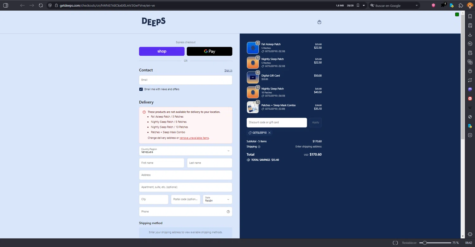This screenshot has height=247, width=475.
Task: Select Patches + Sleep Mask Combo thumbnail
Action: coord(253,107)
